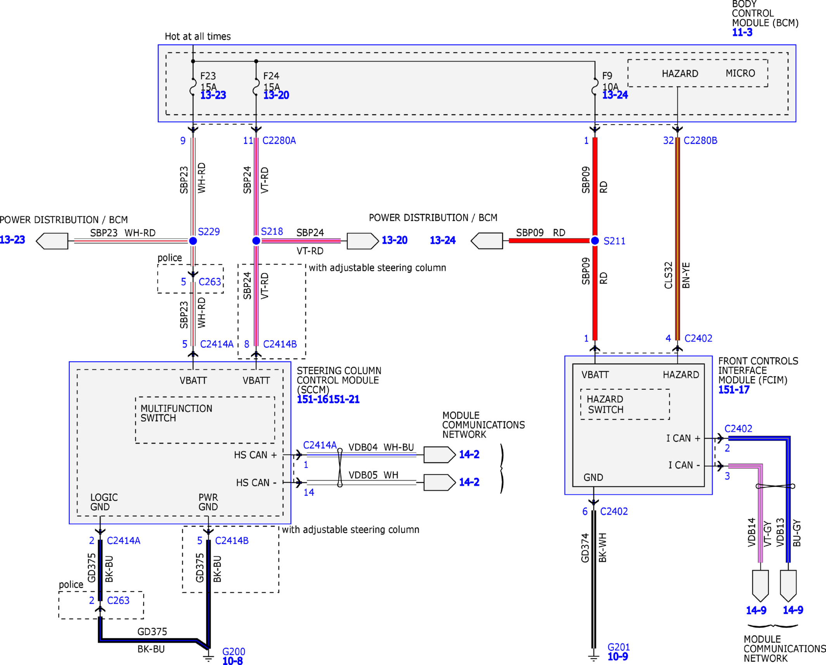
Task: Open fuse F9 reference 13-24
Action: click(615, 95)
